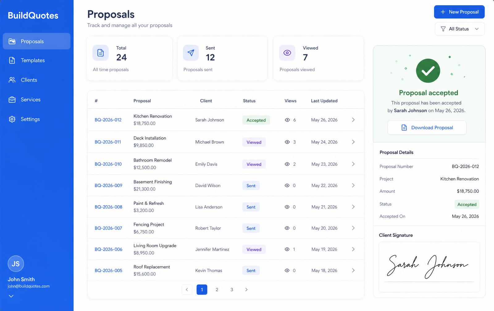The image size is (494, 311).
Task: Click client name Jennifer Martinez
Action: [x=212, y=249]
